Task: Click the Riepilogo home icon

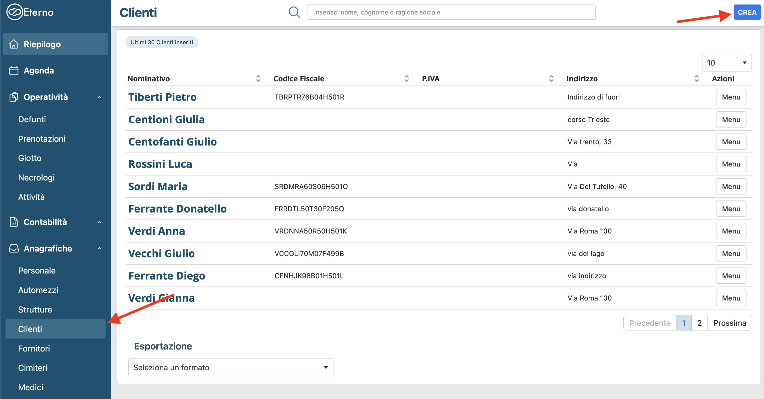Action: [14, 44]
